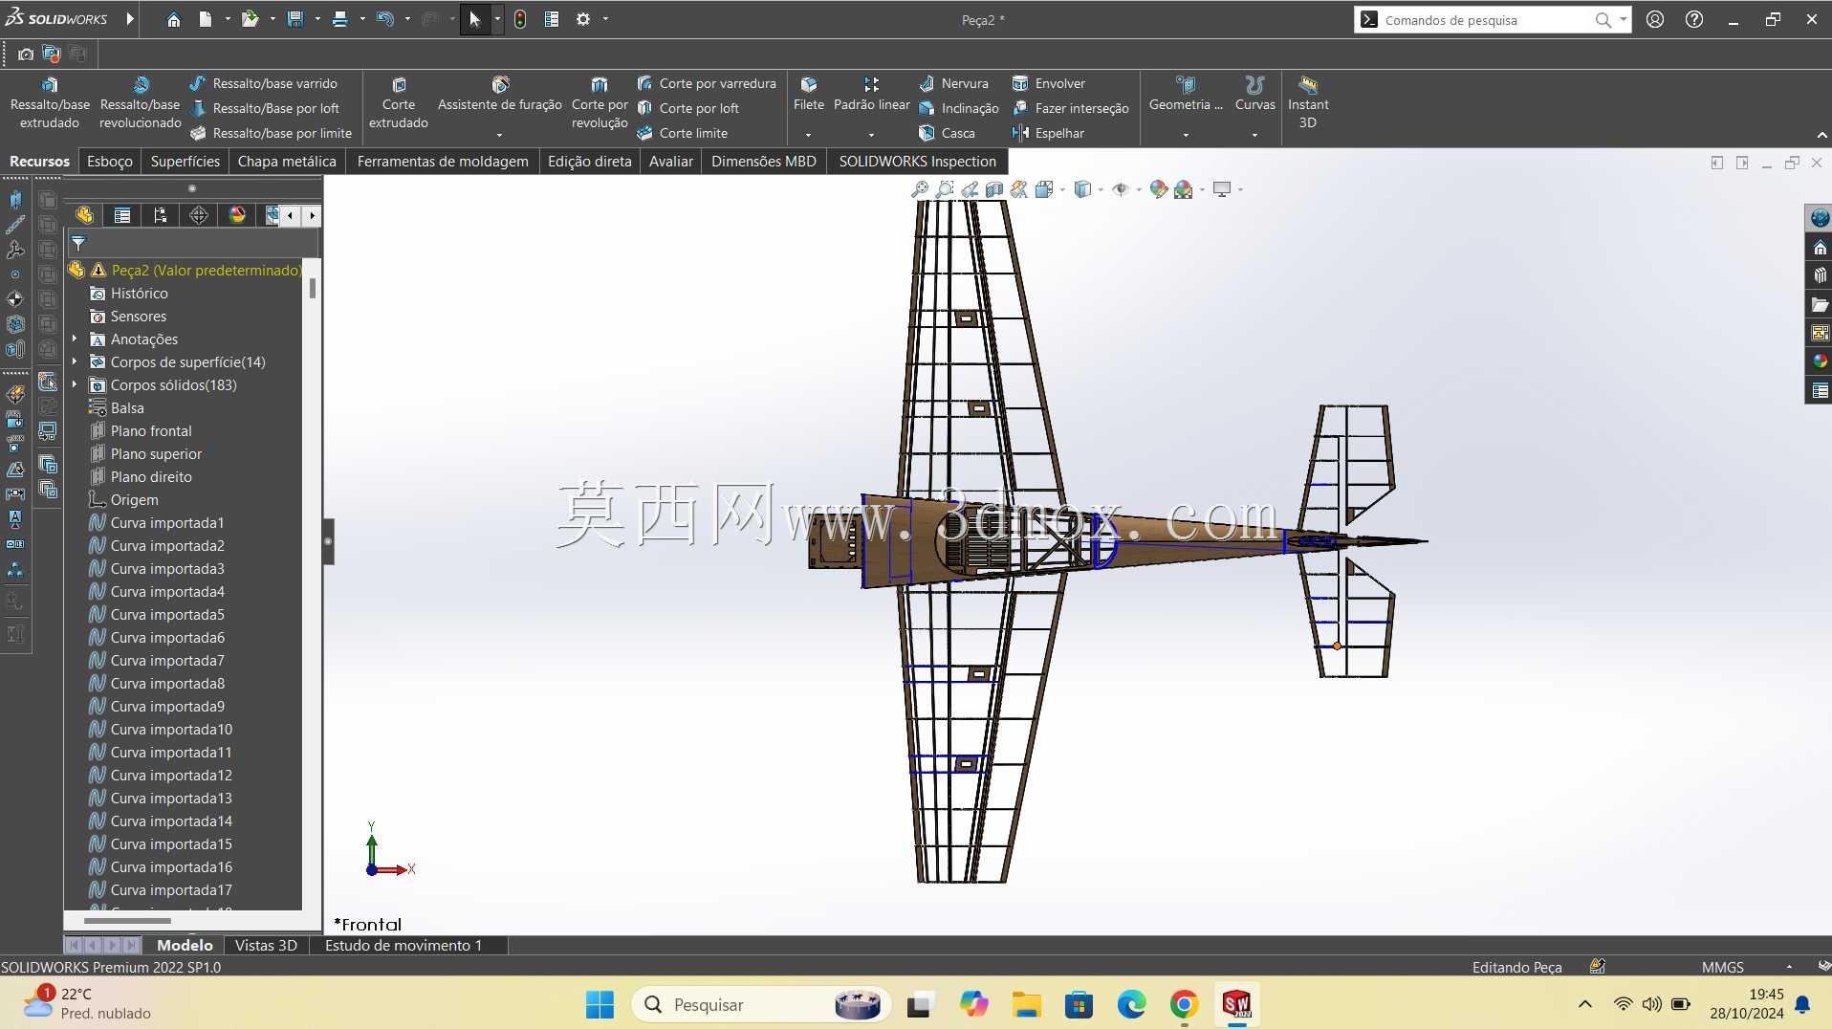Select Corte por loft
Image resolution: width=1832 pixels, height=1029 pixels.
coord(688,108)
